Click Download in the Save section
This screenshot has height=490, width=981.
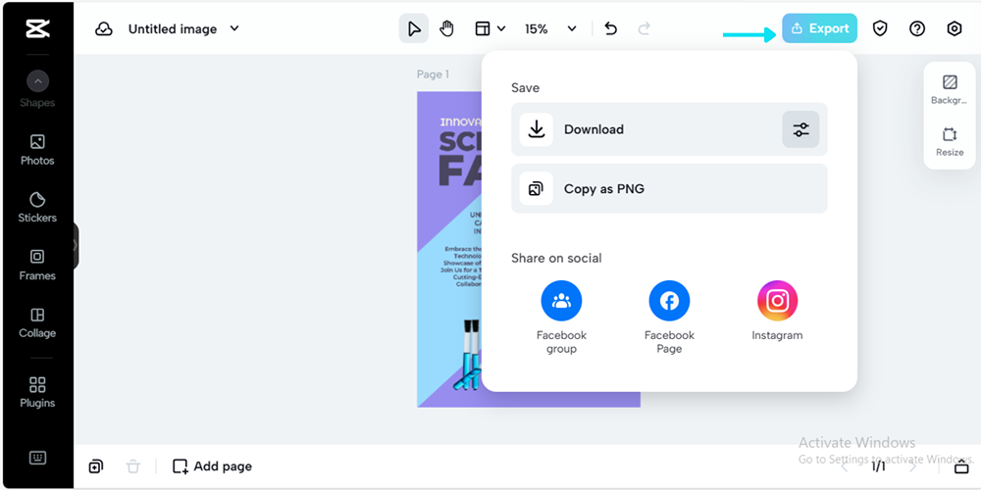(669, 129)
